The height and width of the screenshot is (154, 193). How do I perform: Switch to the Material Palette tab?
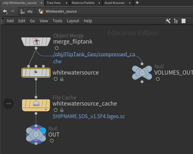(83, 3)
